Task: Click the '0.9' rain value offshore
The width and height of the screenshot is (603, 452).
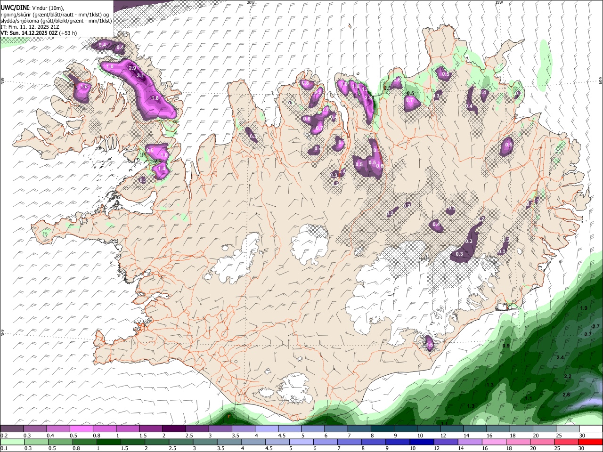Action: coord(506,346)
